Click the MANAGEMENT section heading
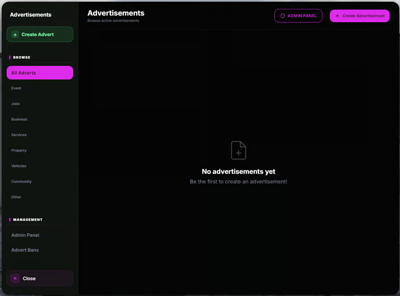 click(x=28, y=220)
